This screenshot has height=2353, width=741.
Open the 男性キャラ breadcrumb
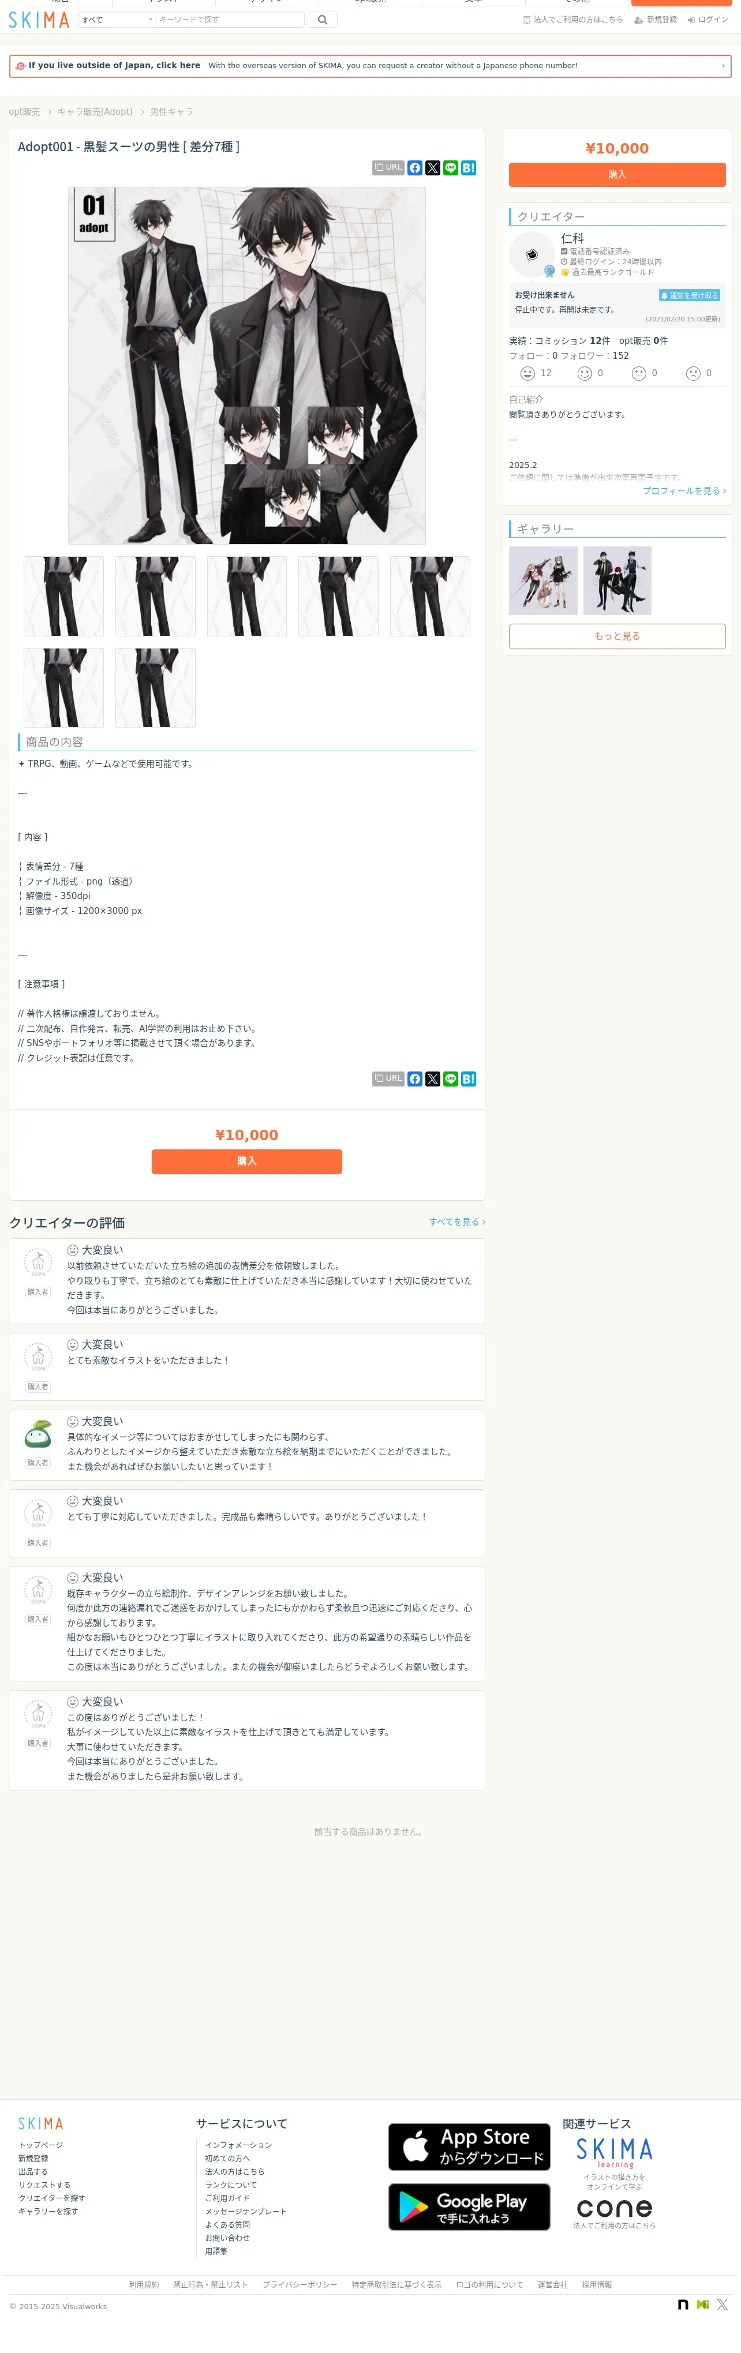click(x=172, y=111)
